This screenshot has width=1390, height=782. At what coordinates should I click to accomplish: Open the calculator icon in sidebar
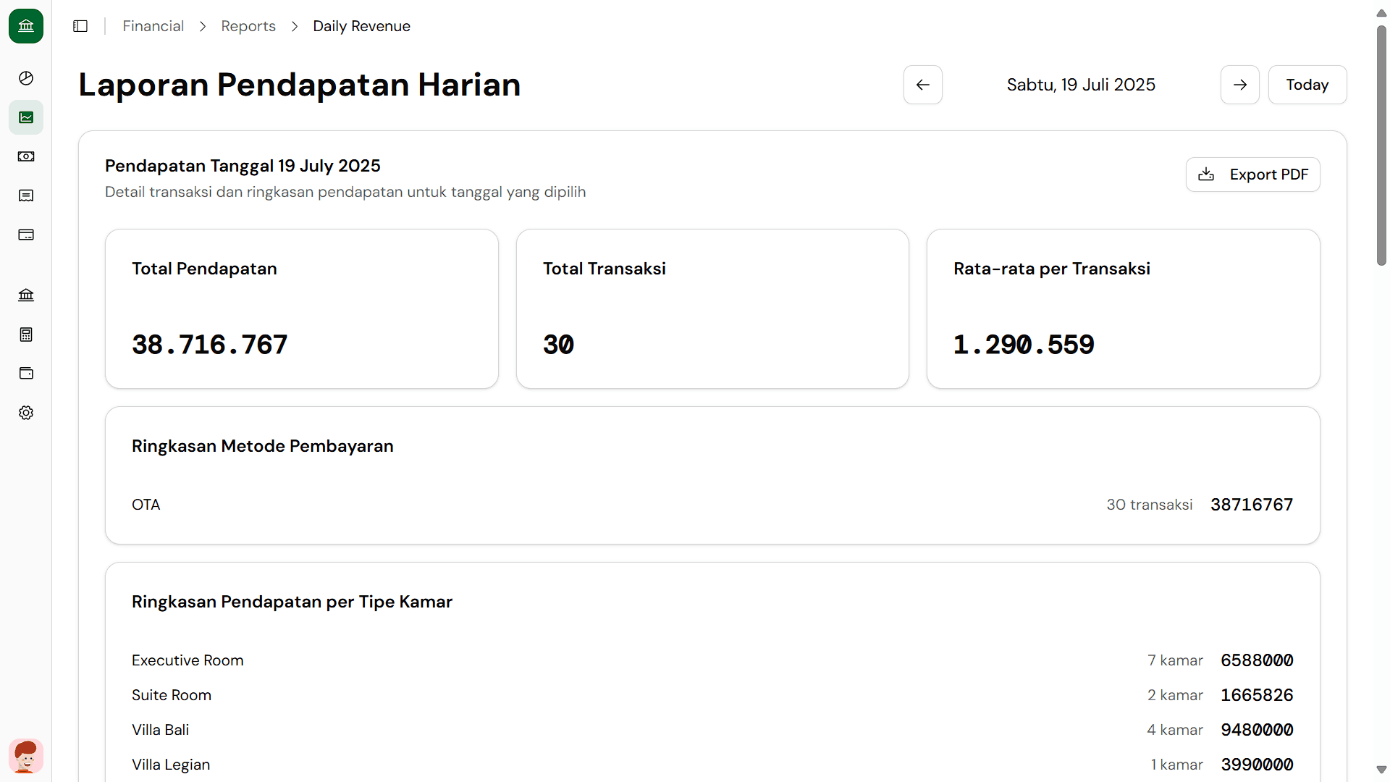[x=26, y=334]
